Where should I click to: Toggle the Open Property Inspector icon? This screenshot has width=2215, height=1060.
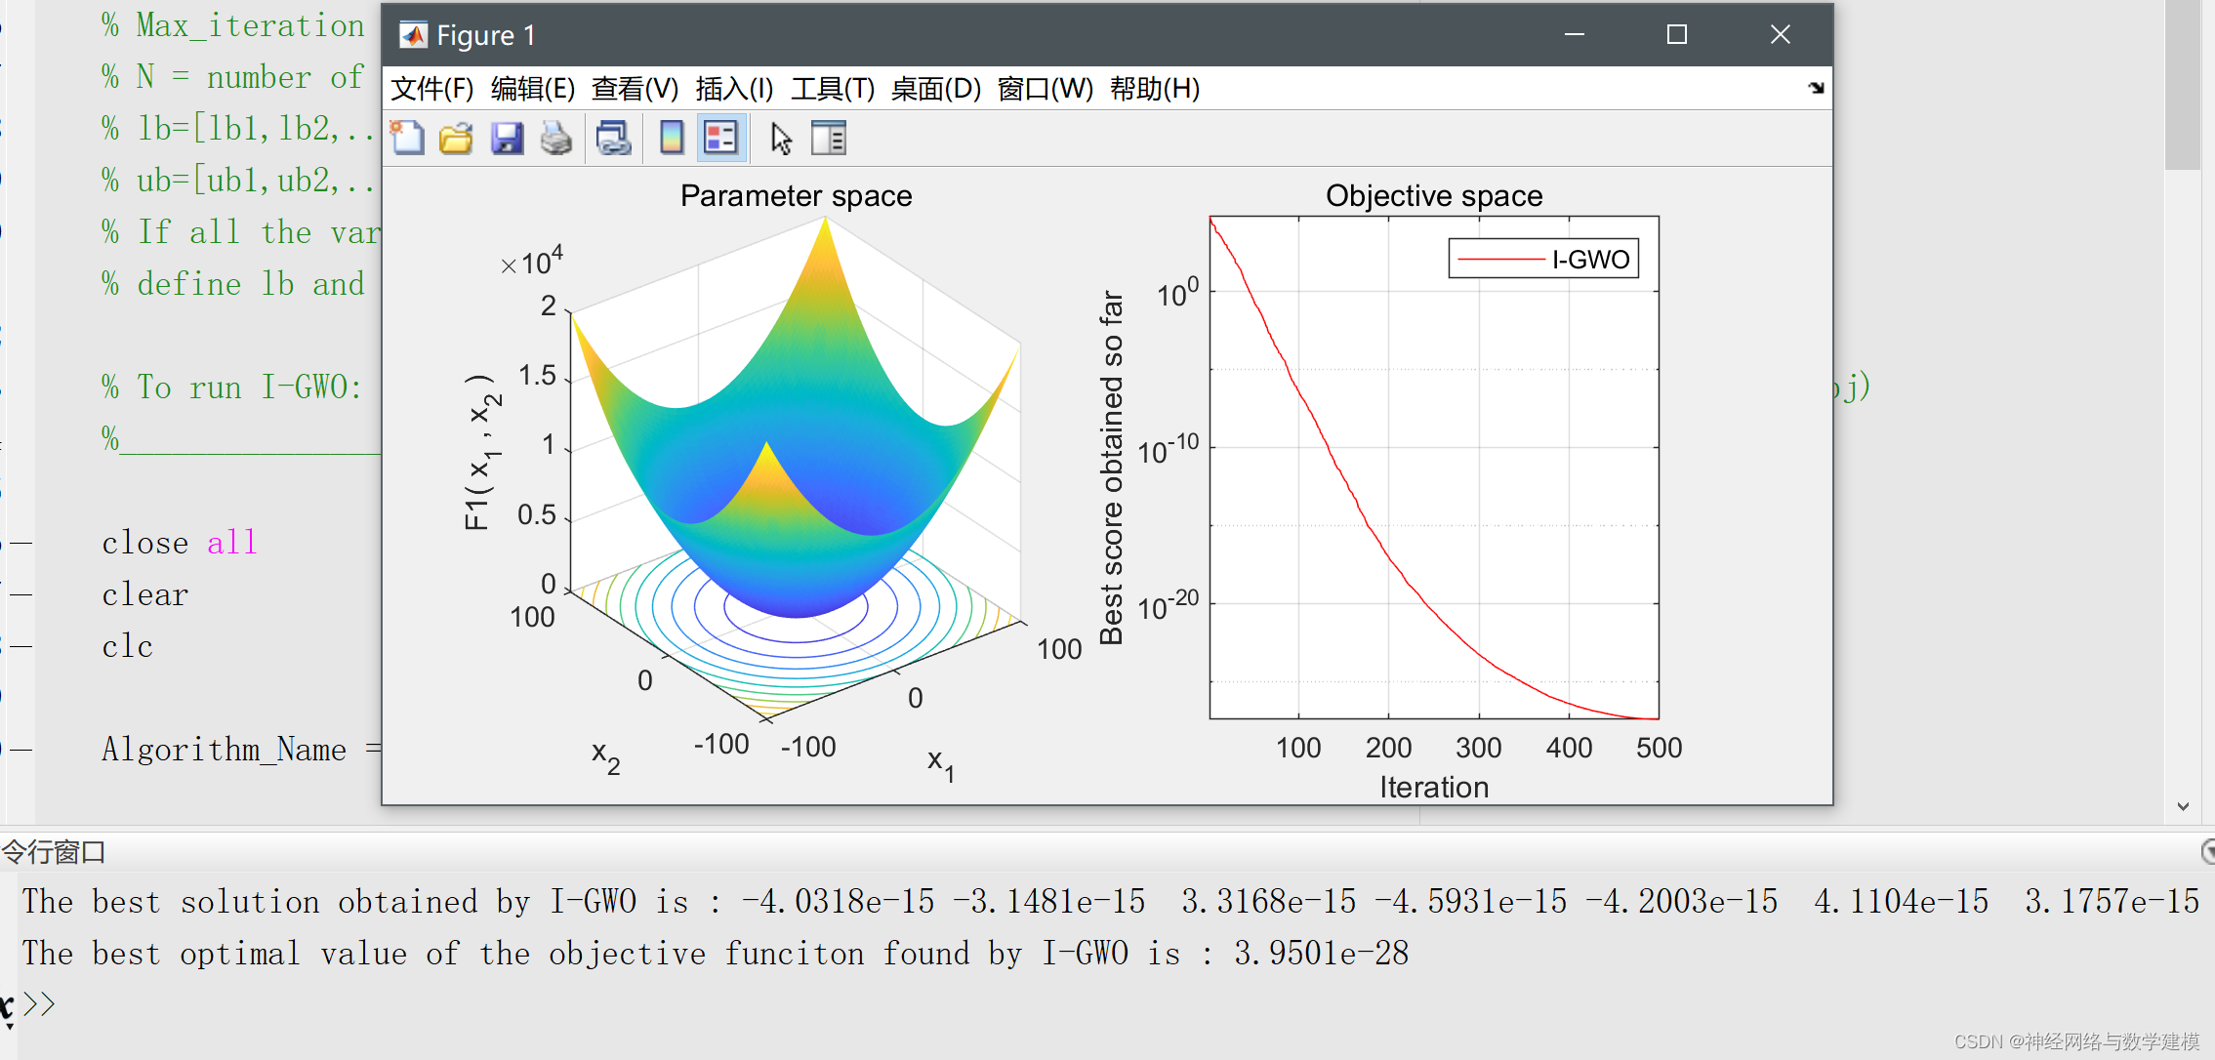(829, 139)
